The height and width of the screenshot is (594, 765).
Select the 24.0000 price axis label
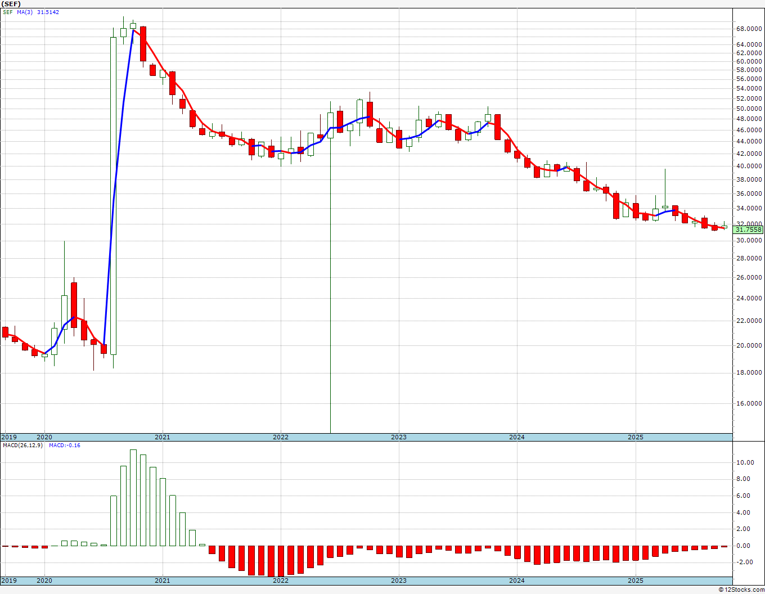749,299
